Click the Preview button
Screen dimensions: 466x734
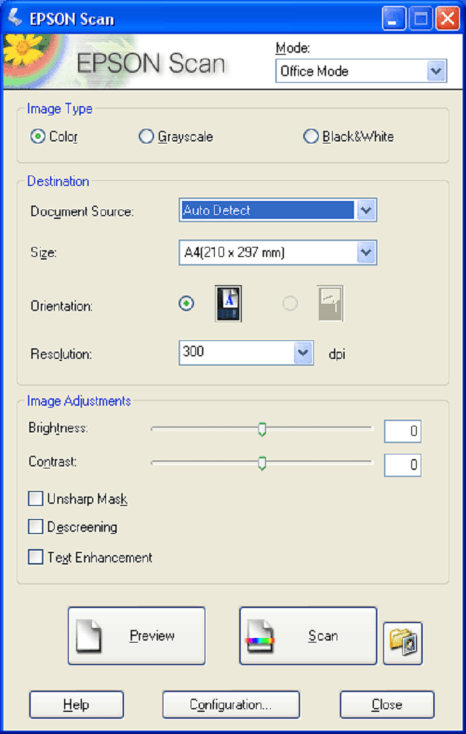tap(137, 636)
